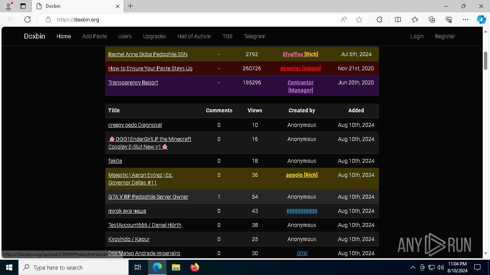The height and width of the screenshot is (275, 490).
Task: Click the taskbar search box
Action: [x=73, y=267]
